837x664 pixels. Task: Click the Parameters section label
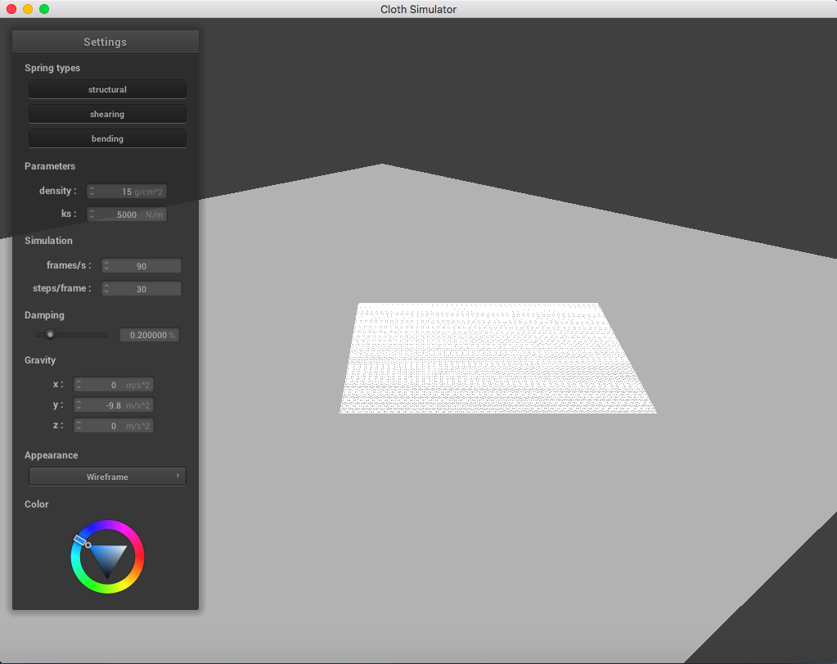coord(50,166)
